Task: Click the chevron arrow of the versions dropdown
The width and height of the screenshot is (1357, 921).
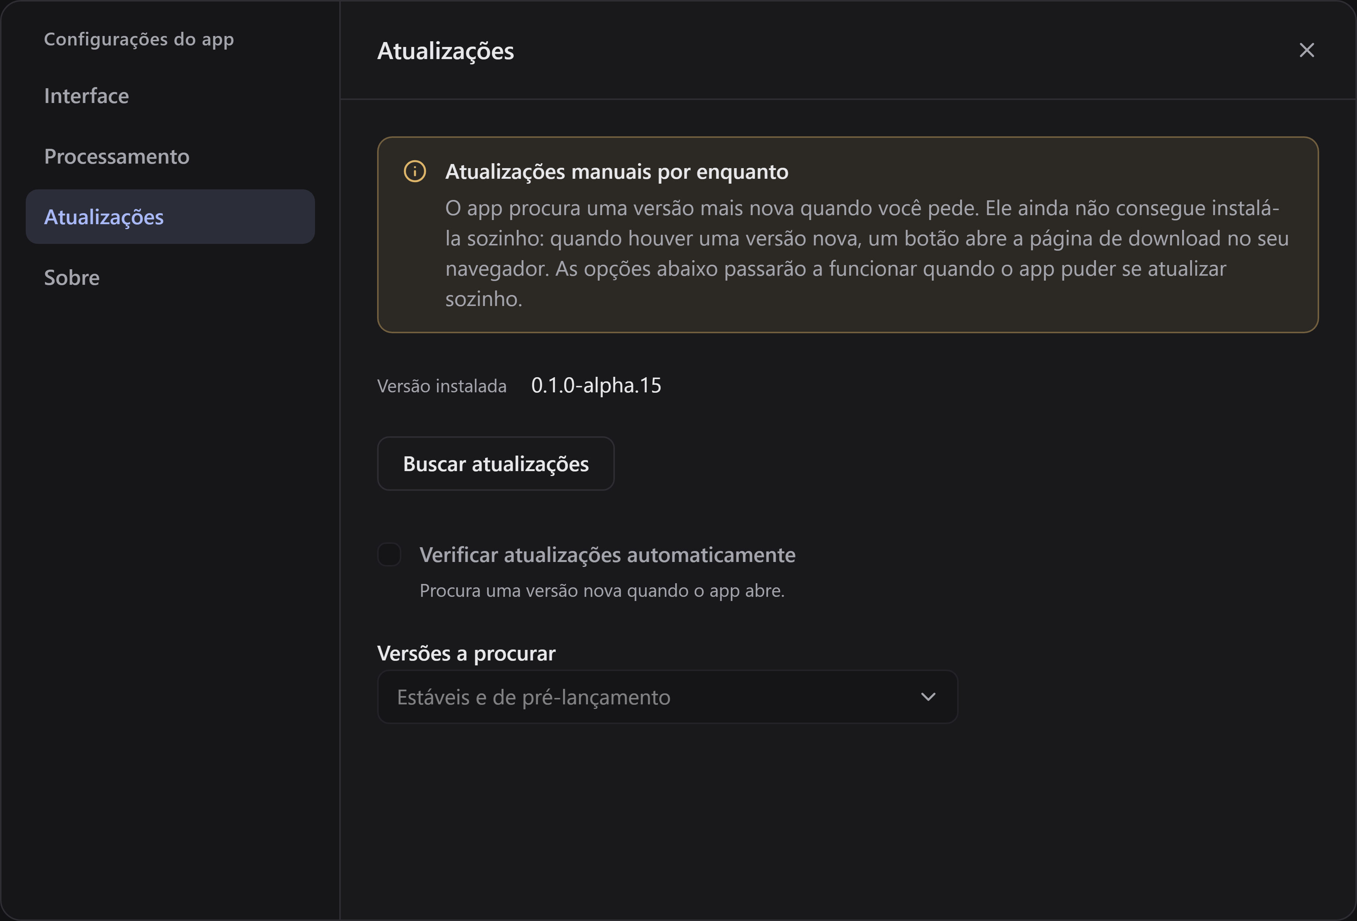Action: (x=928, y=697)
